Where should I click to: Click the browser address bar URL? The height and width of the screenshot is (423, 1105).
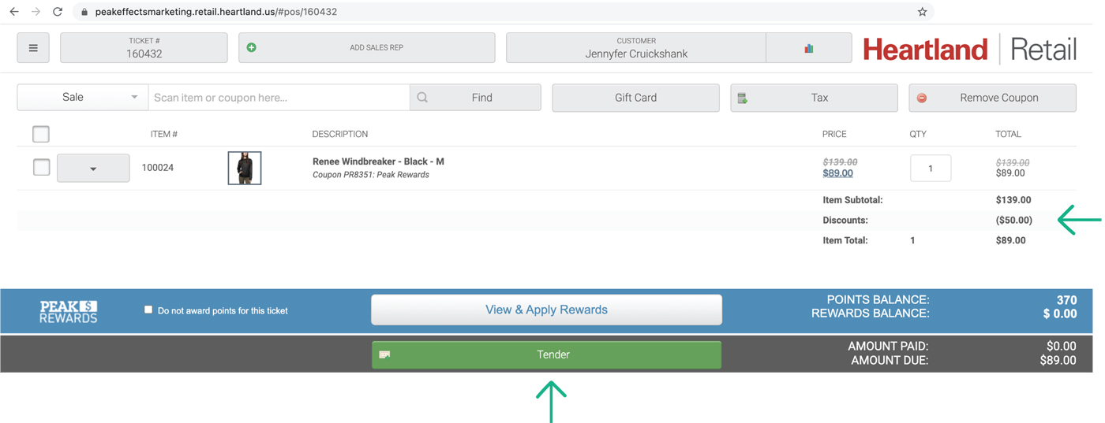pyautogui.click(x=216, y=12)
